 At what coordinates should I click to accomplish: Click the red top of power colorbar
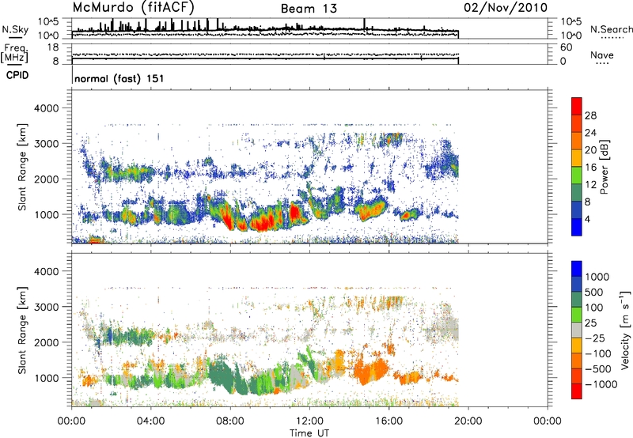point(577,106)
